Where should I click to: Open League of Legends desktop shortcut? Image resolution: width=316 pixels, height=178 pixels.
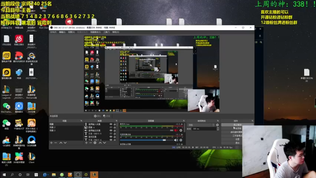[6, 92]
